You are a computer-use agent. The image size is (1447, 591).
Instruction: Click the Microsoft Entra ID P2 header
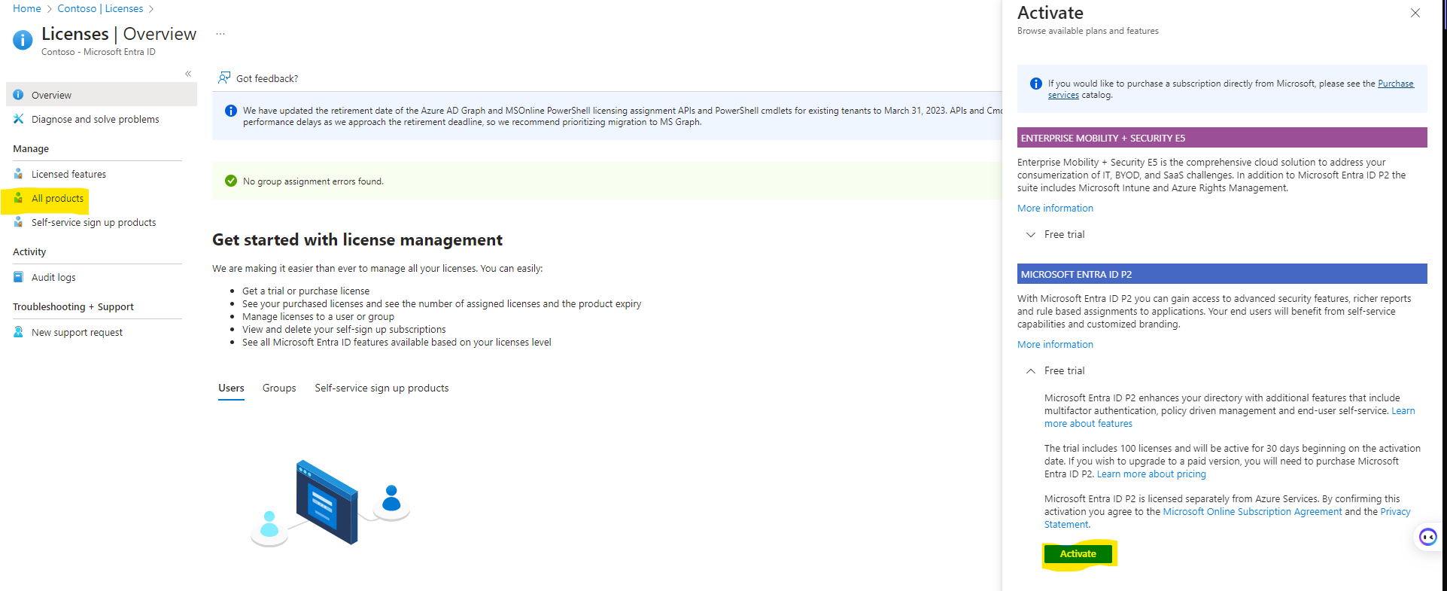pyautogui.click(x=1222, y=274)
